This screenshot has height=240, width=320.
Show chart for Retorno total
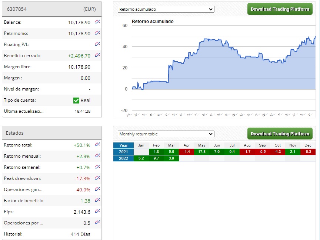click(97, 145)
